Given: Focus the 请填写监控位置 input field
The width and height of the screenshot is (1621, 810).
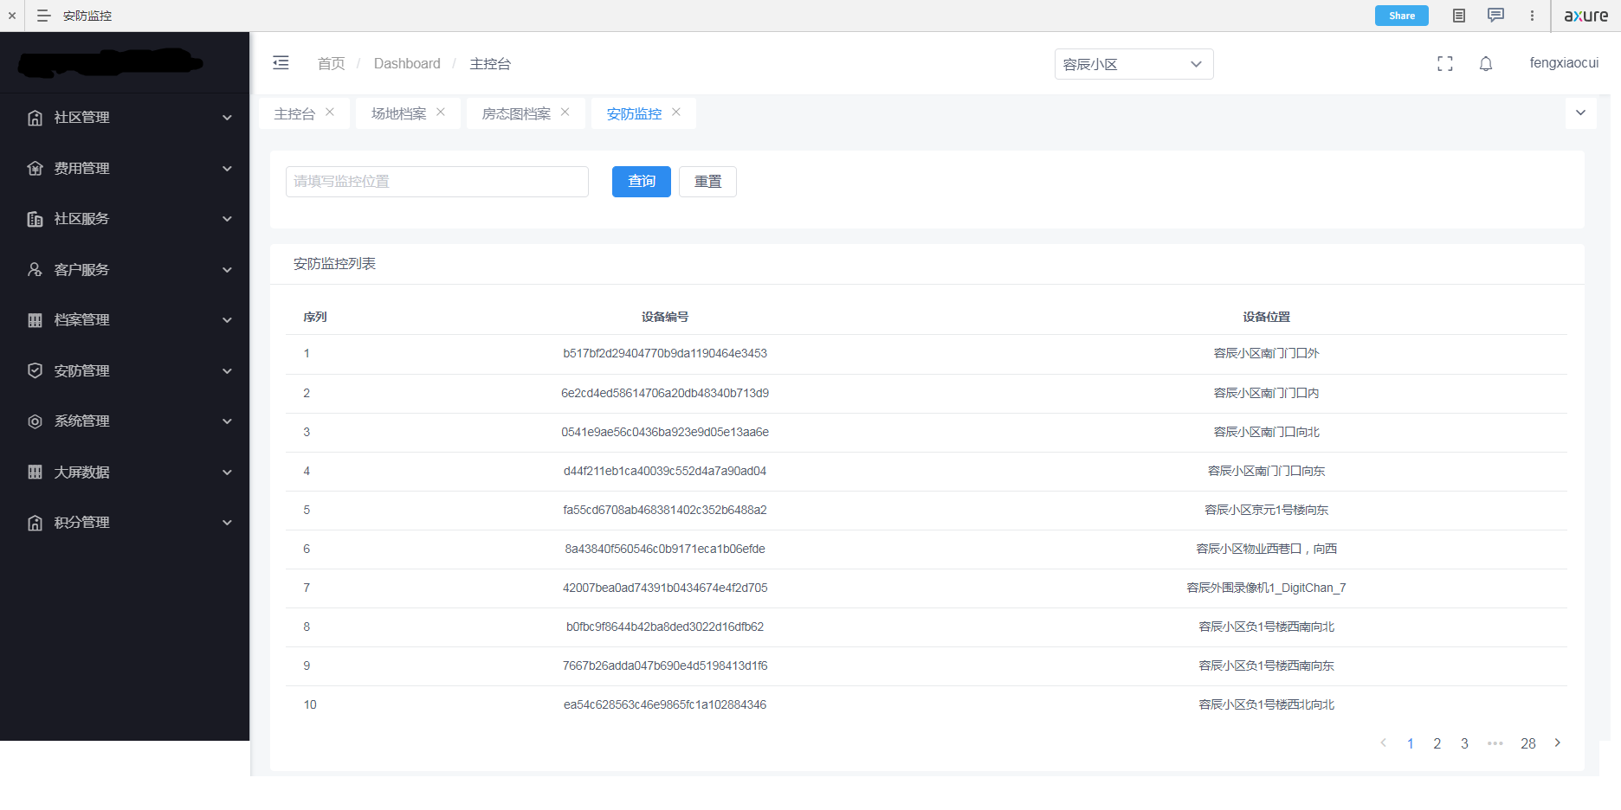Looking at the screenshot, I should tap(437, 182).
